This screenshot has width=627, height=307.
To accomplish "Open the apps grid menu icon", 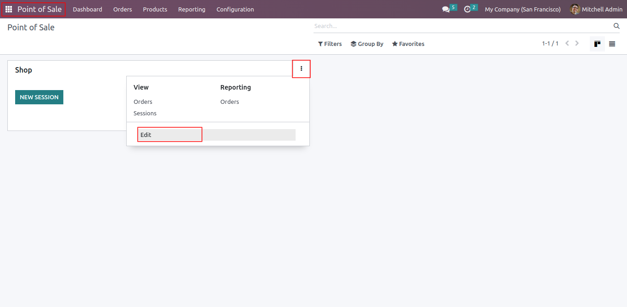I will pyautogui.click(x=9, y=9).
